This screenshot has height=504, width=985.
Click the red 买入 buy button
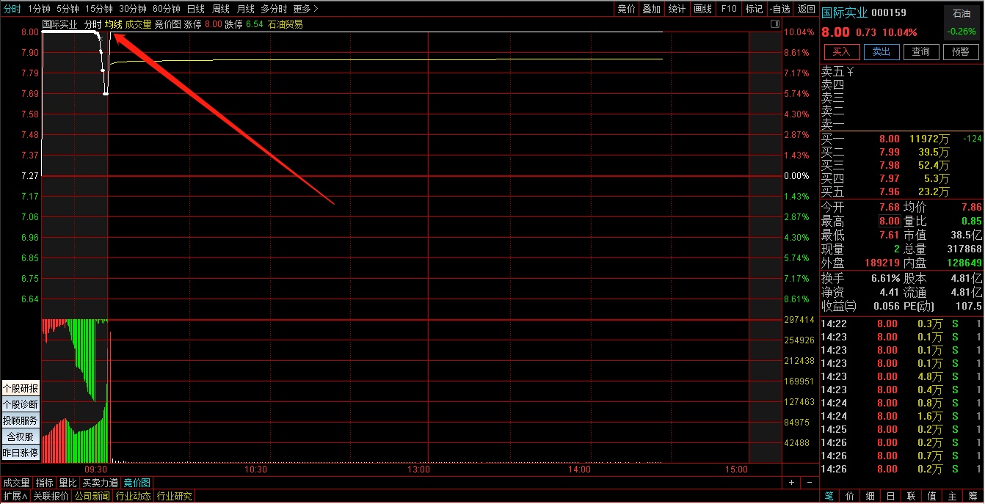(x=842, y=52)
